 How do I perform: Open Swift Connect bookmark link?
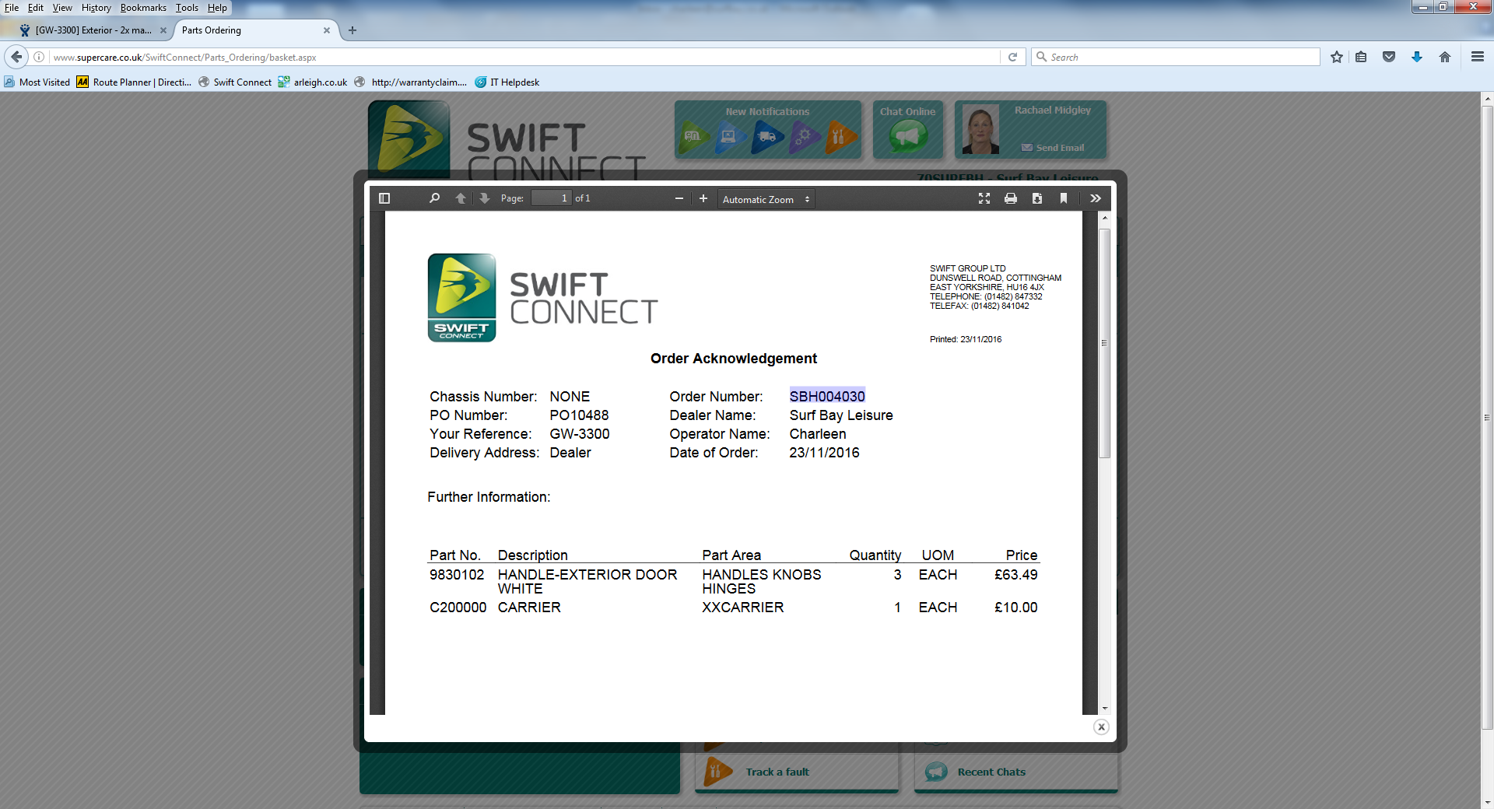[242, 82]
